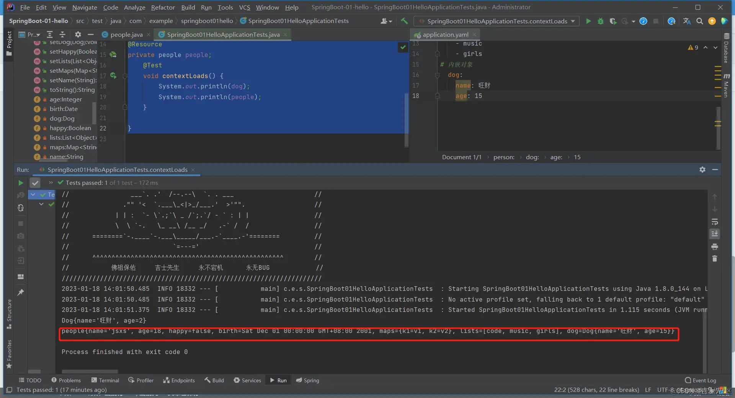The image size is (735, 398).
Task: Switch to the people.java editor tab
Action: point(126,34)
